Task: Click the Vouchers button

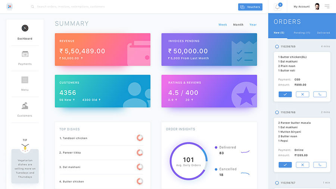Action: [250, 7]
